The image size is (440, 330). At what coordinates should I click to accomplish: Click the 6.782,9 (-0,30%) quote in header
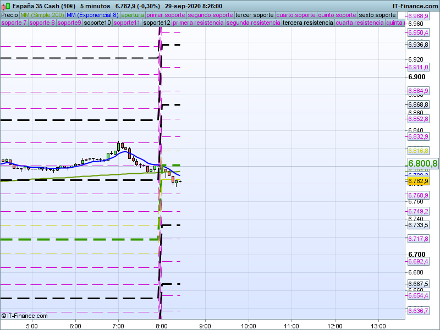coord(138,6)
